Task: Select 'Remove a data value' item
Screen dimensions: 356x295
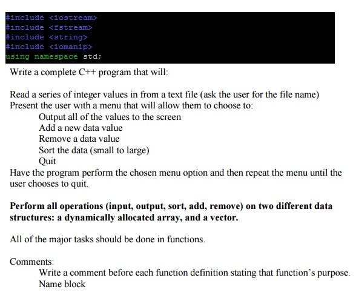Action: click(x=79, y=139)
